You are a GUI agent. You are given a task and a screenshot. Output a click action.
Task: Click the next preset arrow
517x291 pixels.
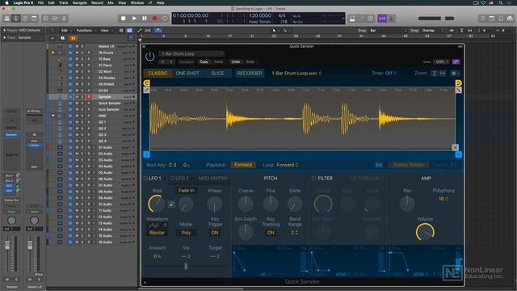tap(171, 61)
